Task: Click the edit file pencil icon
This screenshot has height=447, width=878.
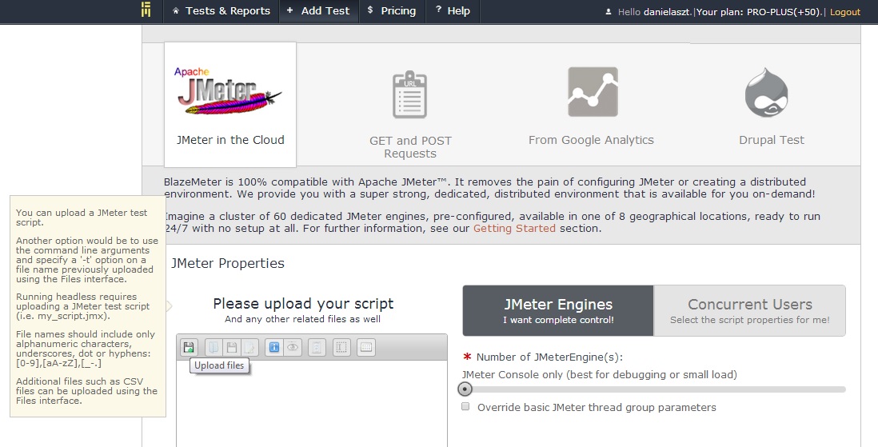Action: tap(249, 347)
